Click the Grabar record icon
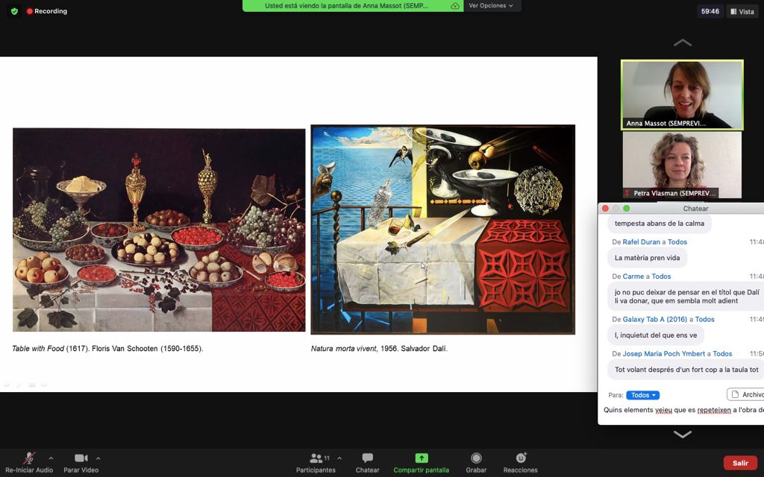764x477 pixels. pos(476,458)
